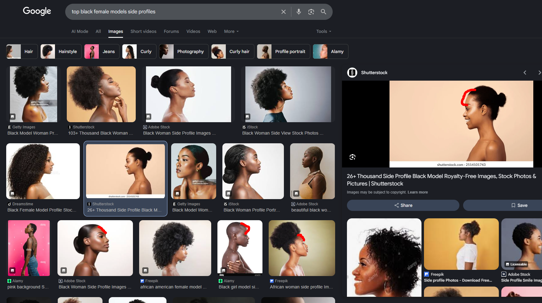
Task: Open search by image camera icon
Action: 311,12
